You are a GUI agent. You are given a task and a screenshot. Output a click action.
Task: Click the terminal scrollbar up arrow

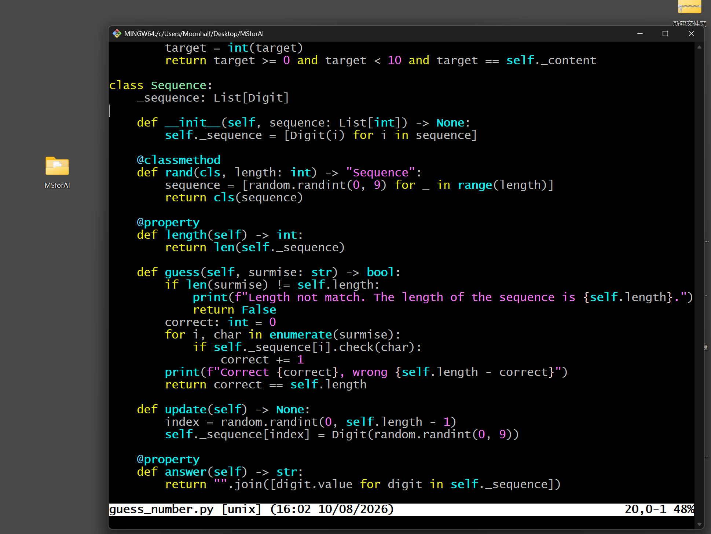[x=699, y=47]
